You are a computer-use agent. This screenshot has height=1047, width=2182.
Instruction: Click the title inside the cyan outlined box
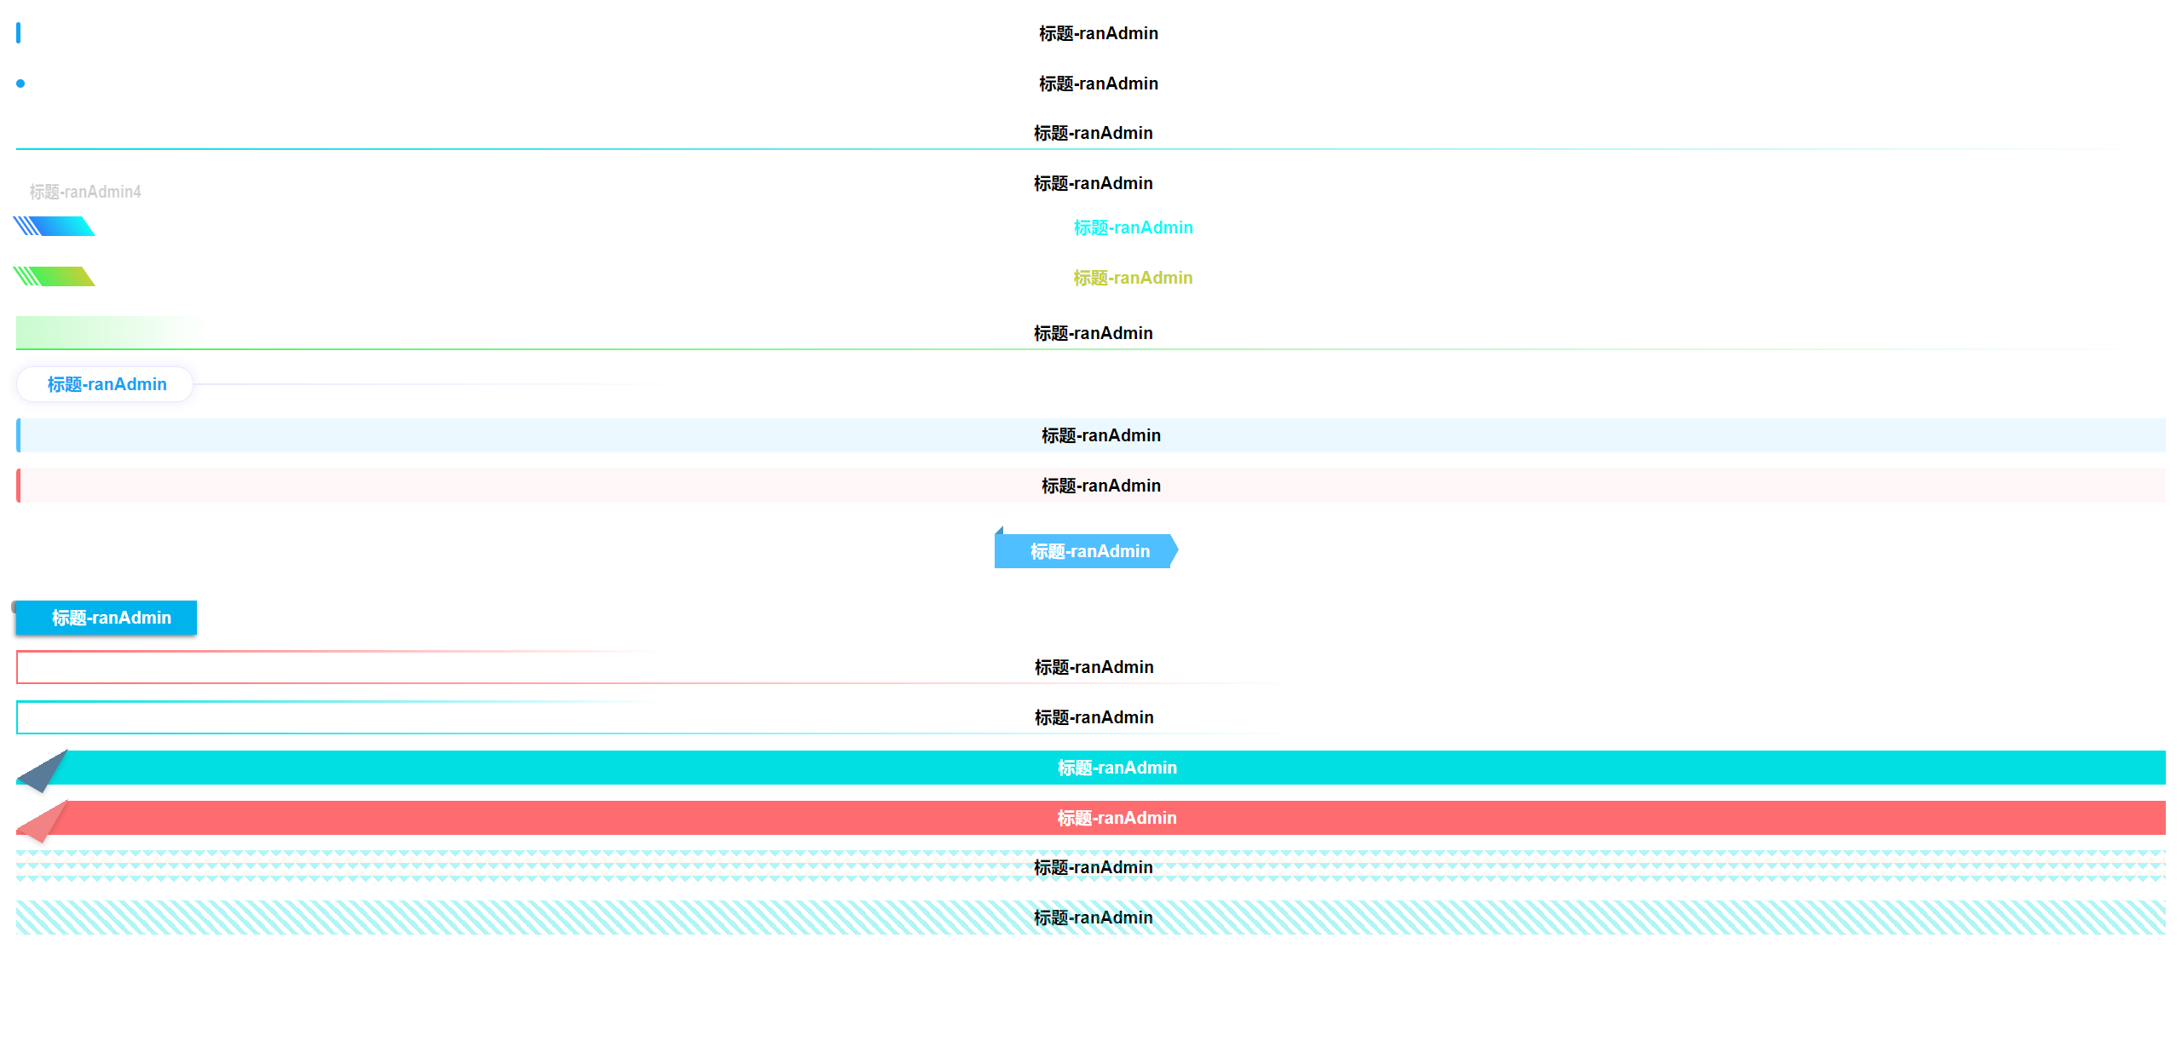pyautogui.click(x=1094, y=717)
